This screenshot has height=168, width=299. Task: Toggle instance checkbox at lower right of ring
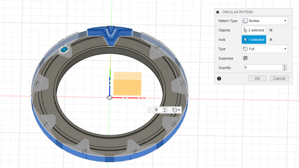174,124
